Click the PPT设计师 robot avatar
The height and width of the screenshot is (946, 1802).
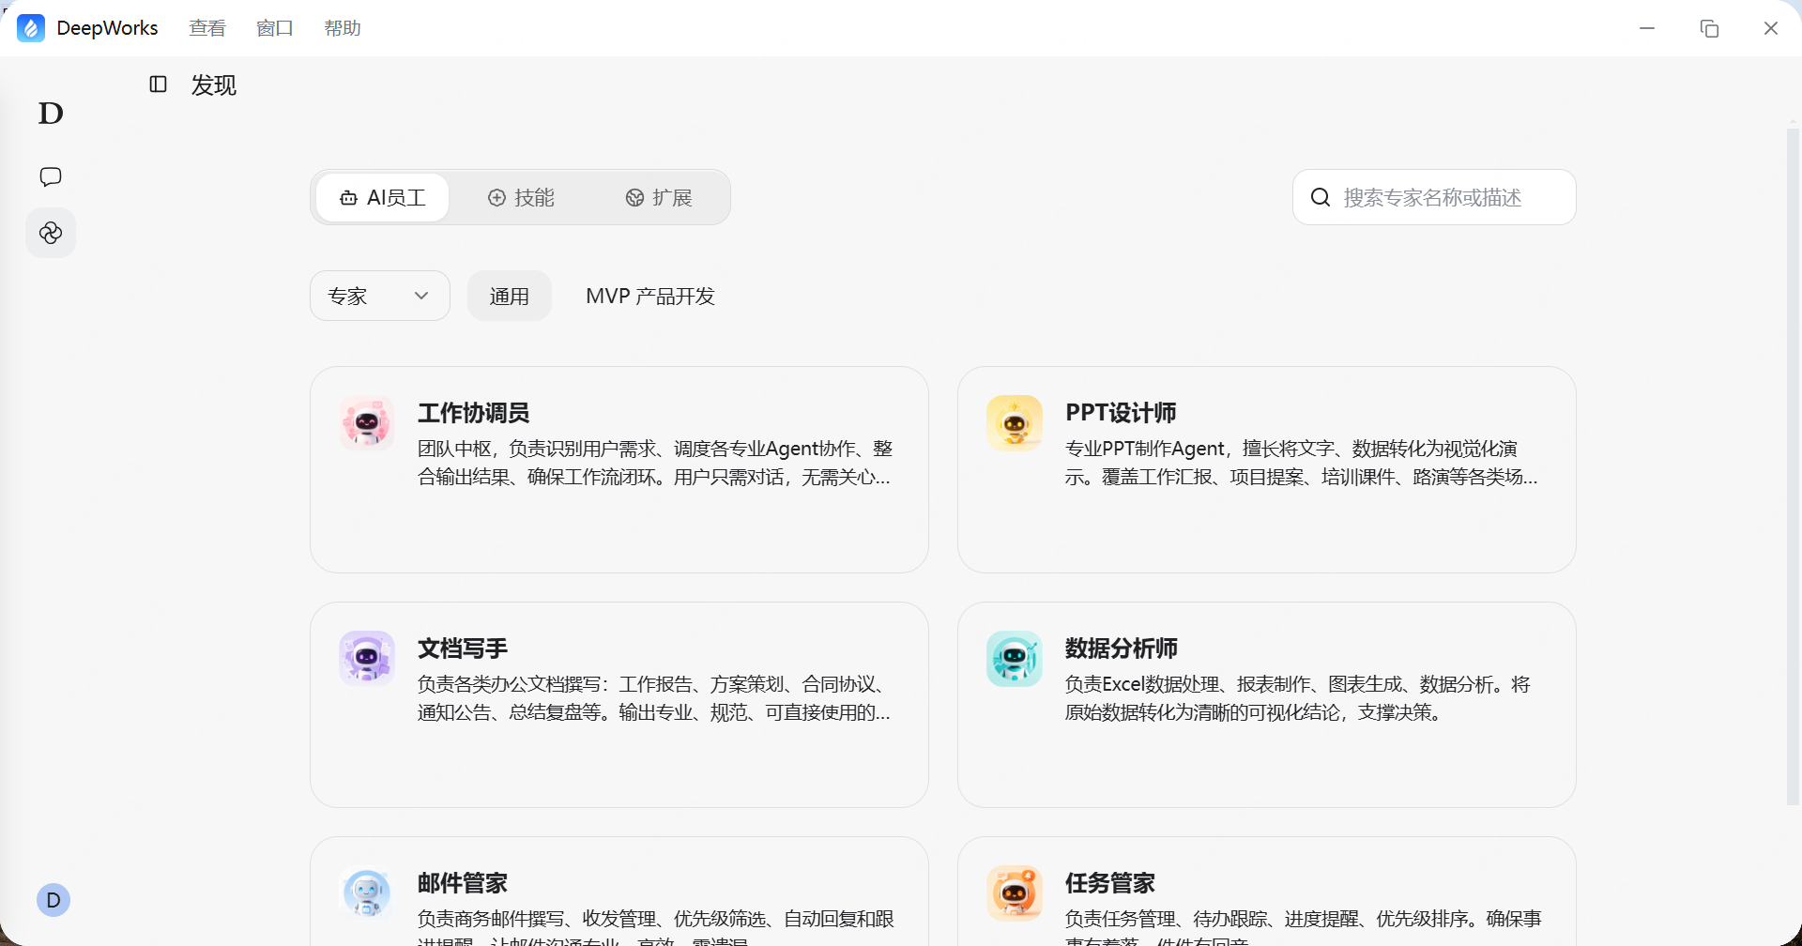tap(1015, 422)
